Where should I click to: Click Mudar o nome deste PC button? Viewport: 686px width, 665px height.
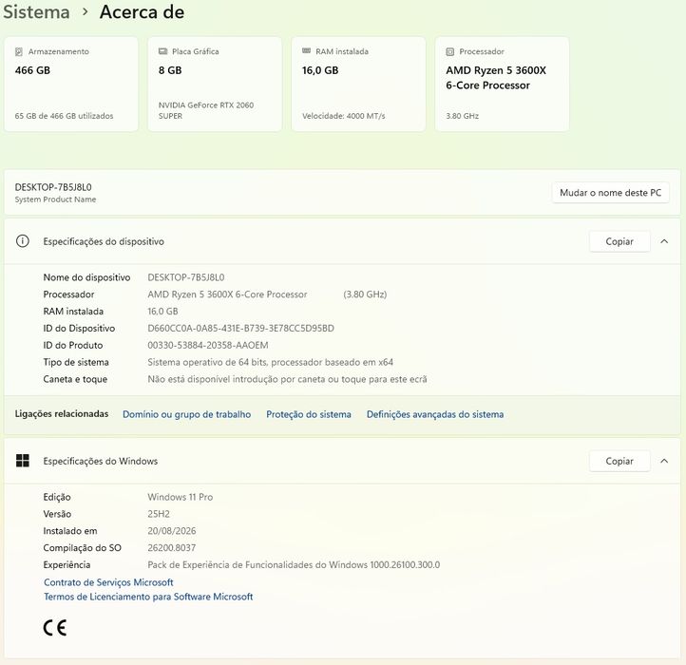pyautogui.click(x=610, y=193)
